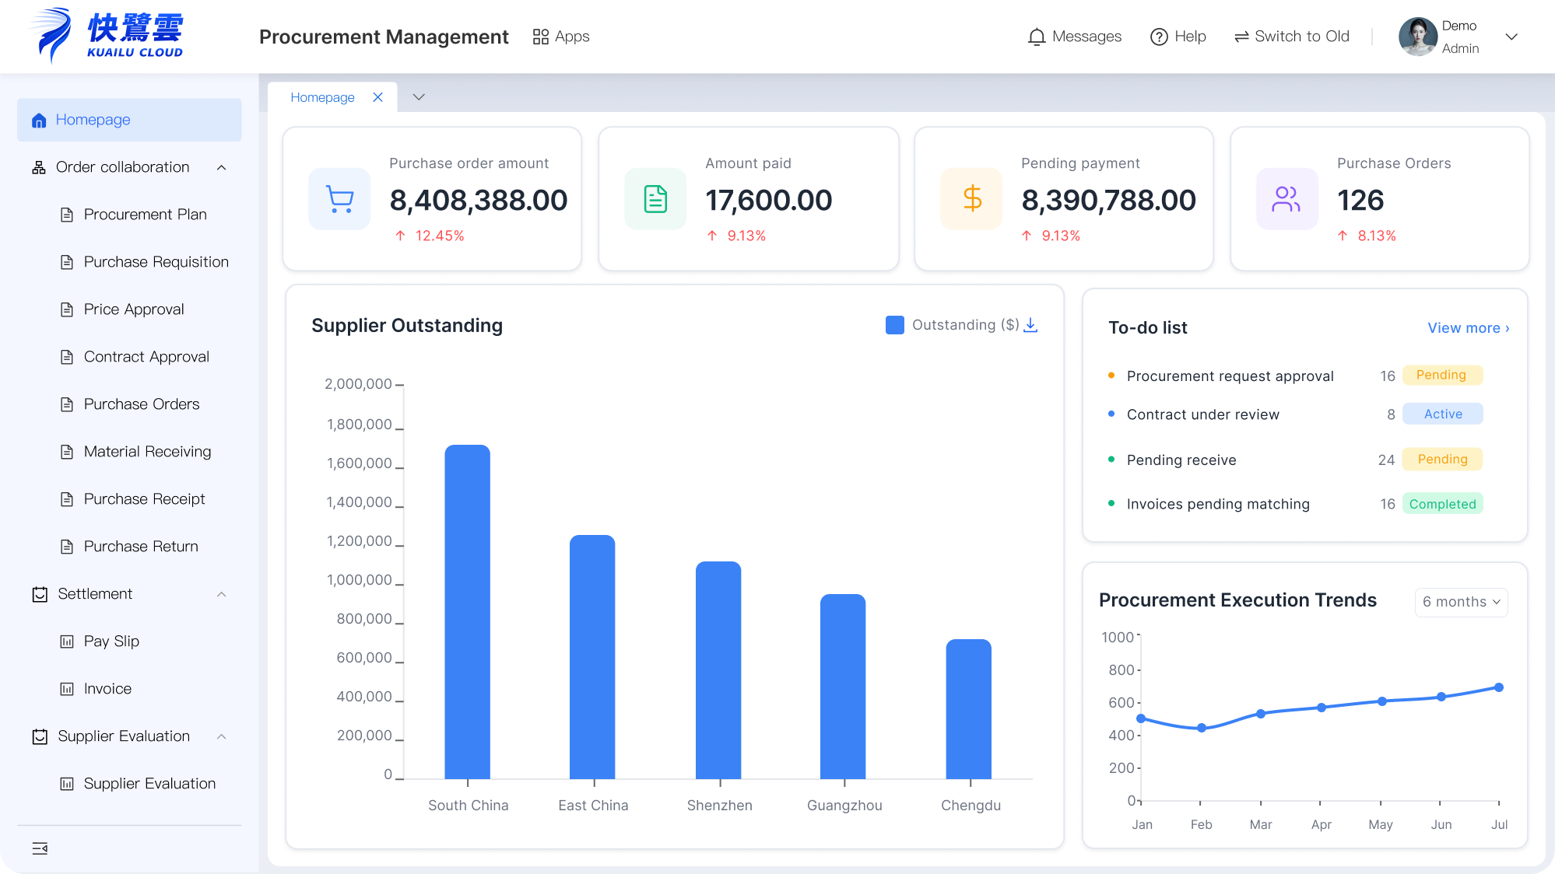The height and width of the screenshot is (874, 1555).
Task: Click the Chengdu bar
Action: point(969,709)
